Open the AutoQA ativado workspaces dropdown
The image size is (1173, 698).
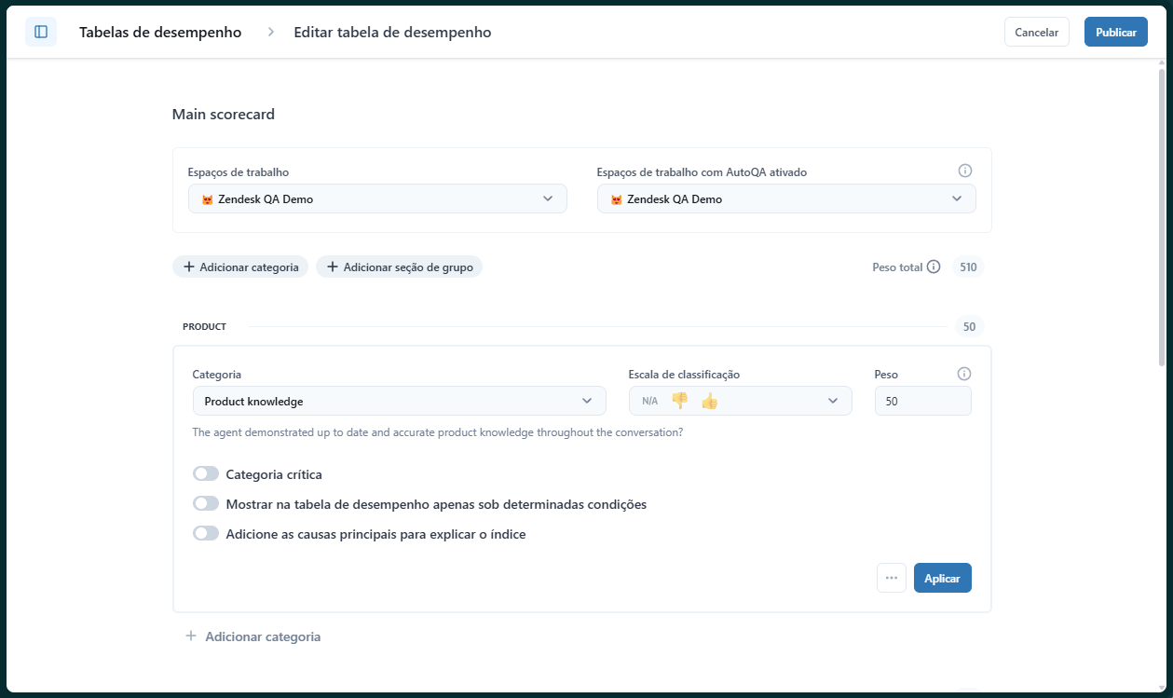tap(786, 198)
